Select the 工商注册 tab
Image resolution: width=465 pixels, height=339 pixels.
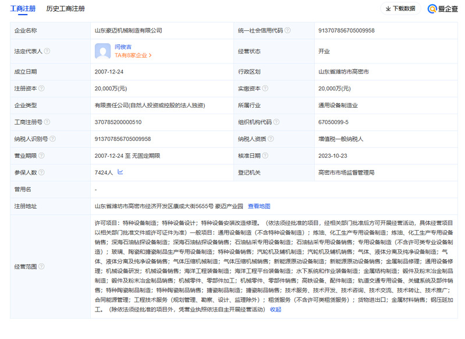23,9
